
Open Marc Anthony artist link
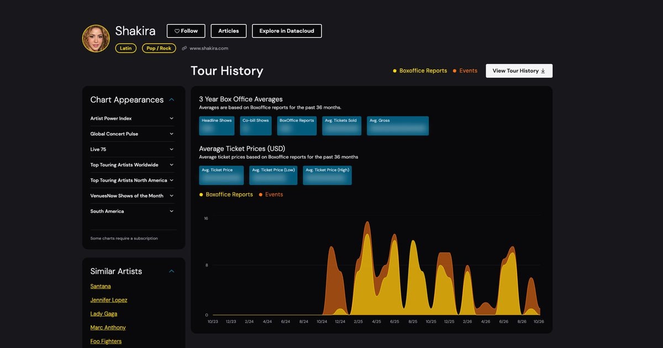coord(108,328)
